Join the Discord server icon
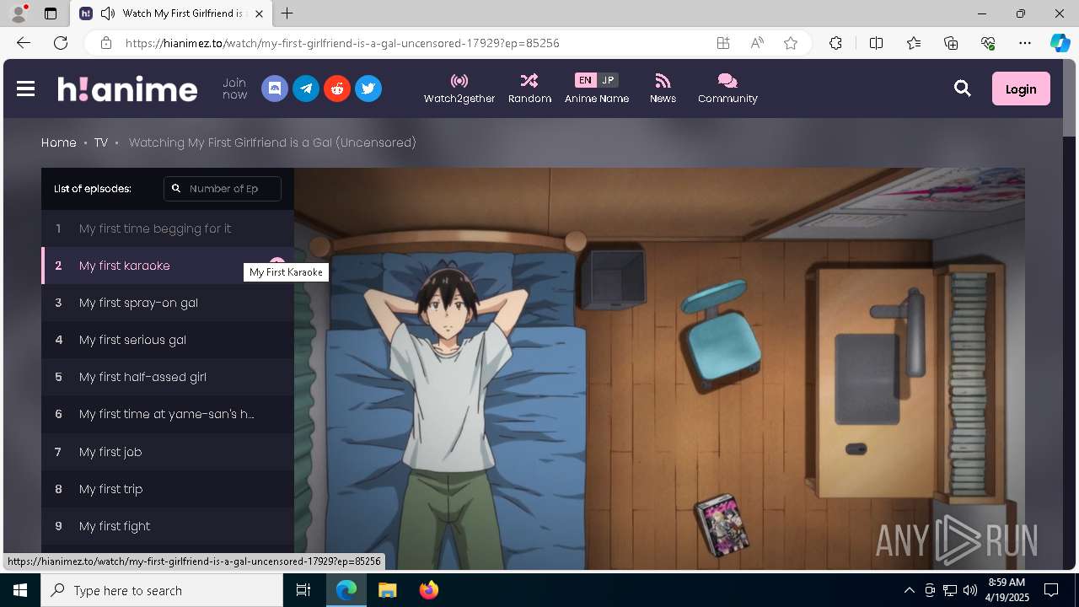 (275, 89)
